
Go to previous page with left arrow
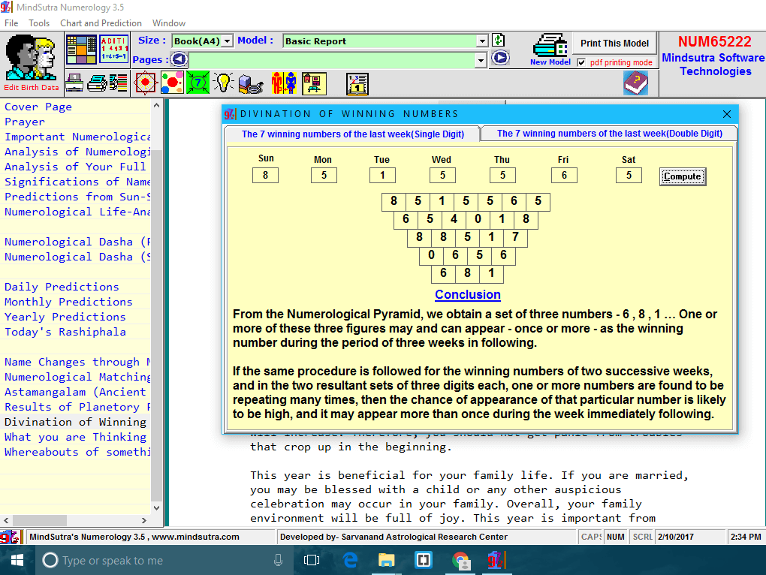click(179, 59)
